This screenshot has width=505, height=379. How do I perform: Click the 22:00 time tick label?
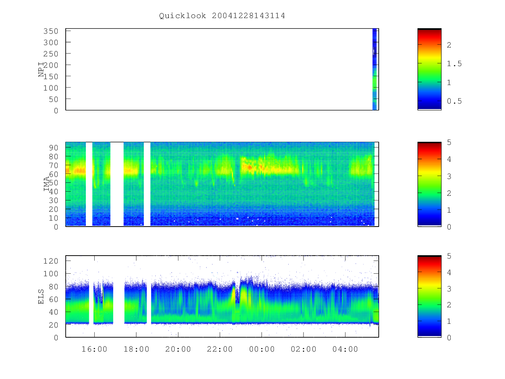pos(220,349)
